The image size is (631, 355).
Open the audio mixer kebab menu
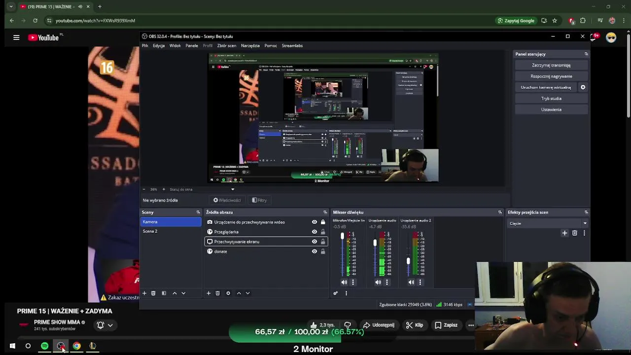tap(346, 293)
